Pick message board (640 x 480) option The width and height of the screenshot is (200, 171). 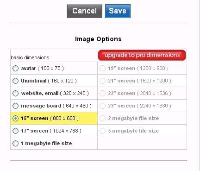(15, 106)
